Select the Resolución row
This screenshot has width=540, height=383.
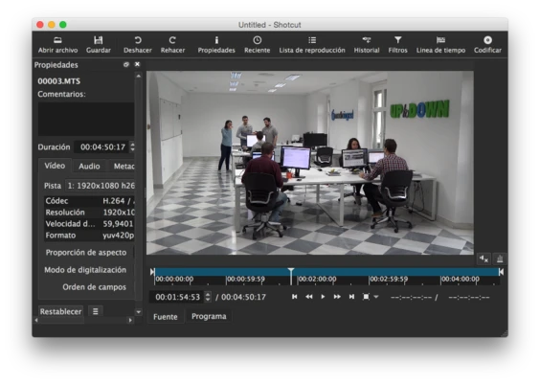click(x=89, y=213)
